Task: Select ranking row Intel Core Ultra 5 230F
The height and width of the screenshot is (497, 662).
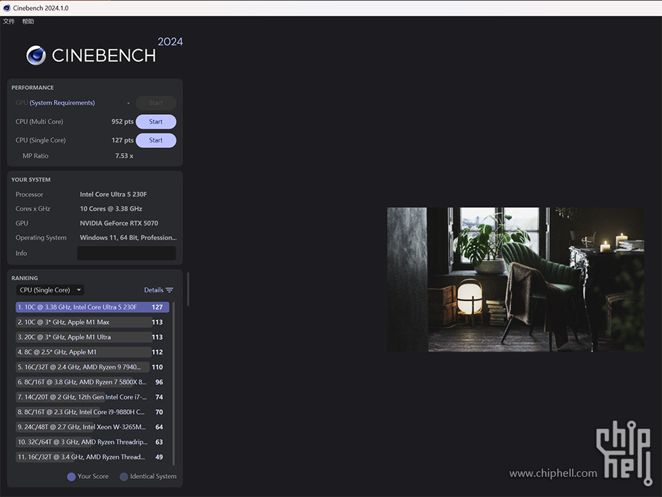Action: click(93, 307)
